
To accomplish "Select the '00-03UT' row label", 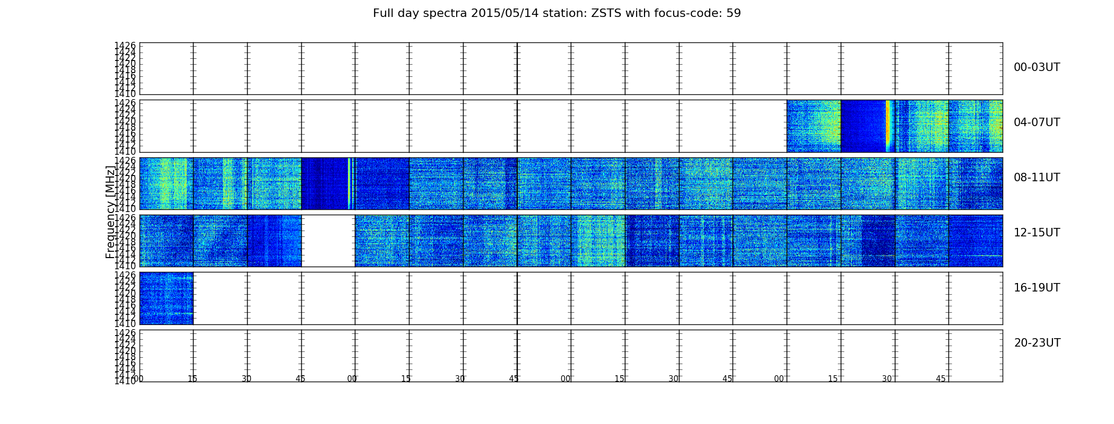I will coord(1037,67).
